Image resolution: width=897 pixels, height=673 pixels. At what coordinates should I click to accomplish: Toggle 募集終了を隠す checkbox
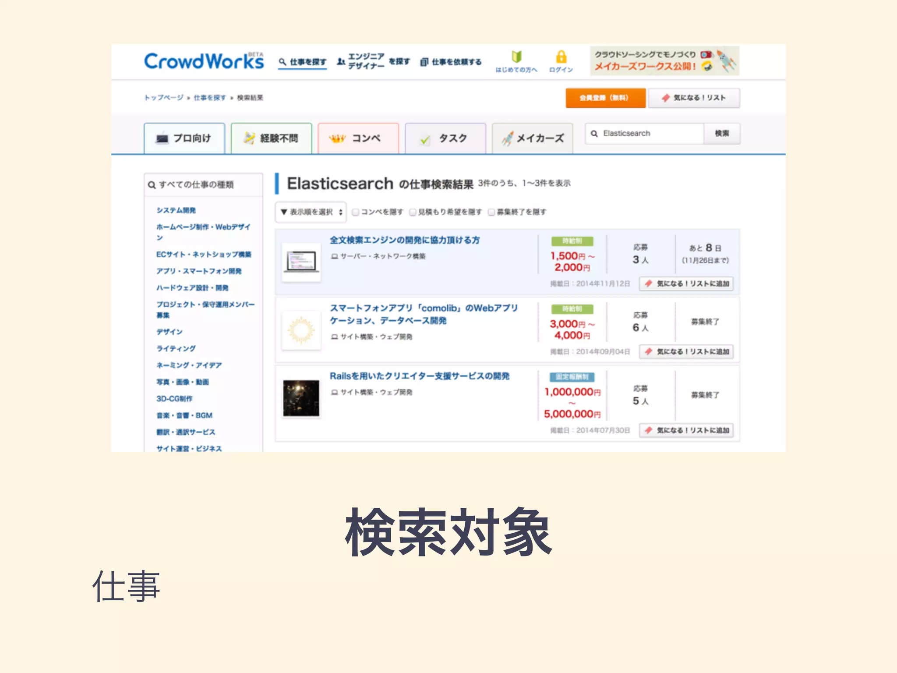(491, 212)
